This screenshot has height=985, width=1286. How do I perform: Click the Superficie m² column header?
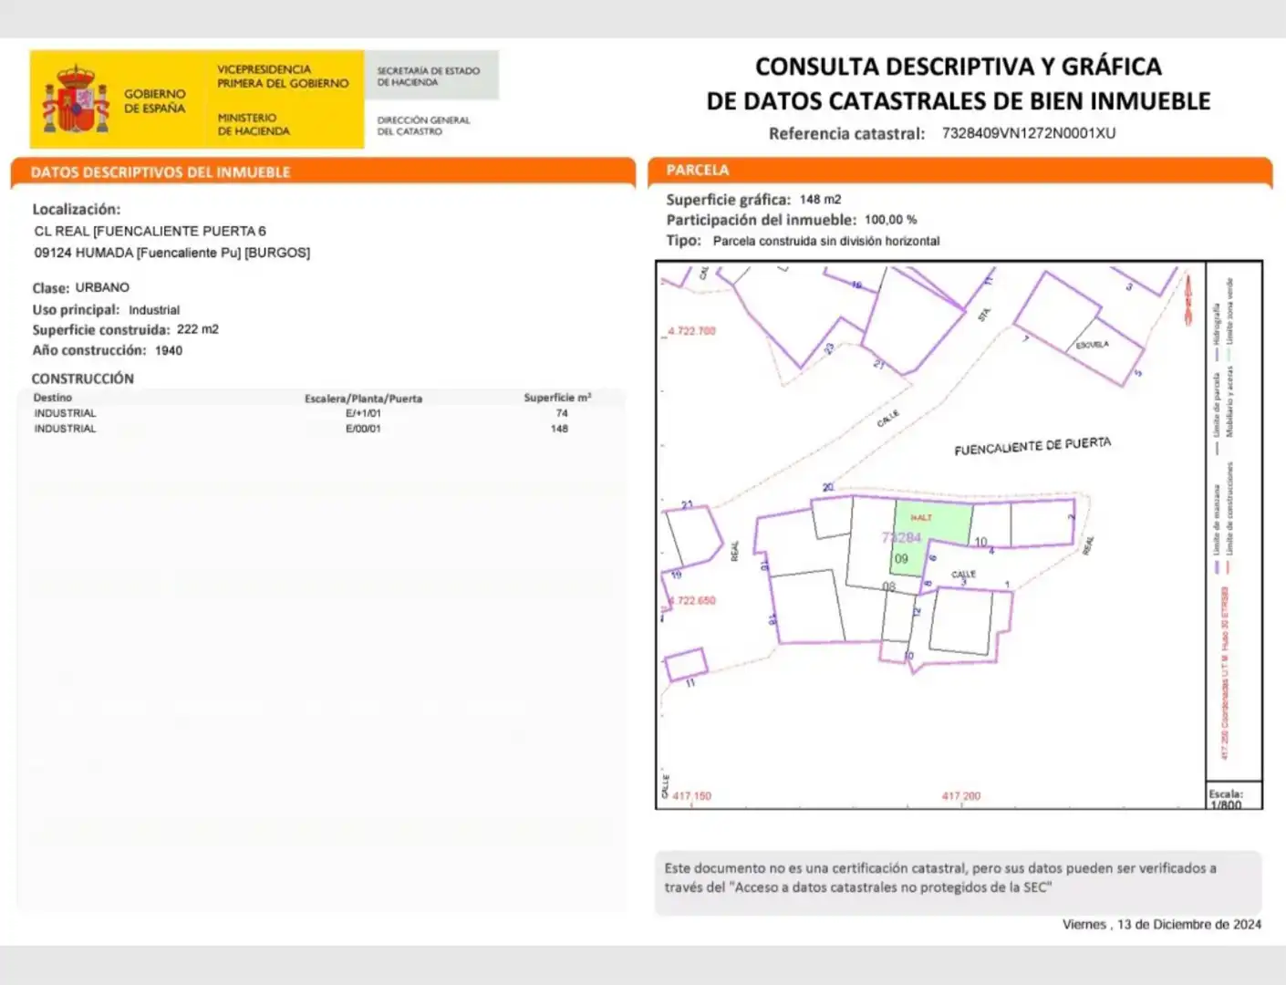(557, 398)
